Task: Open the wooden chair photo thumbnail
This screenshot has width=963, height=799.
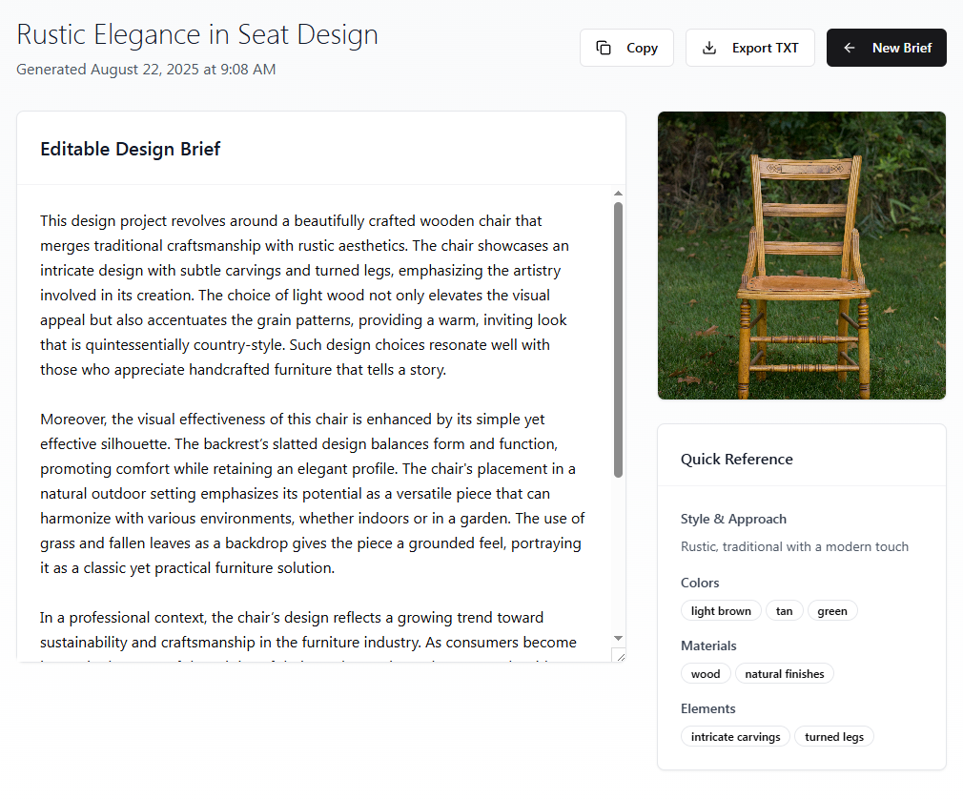Action: tap(802, 256)
